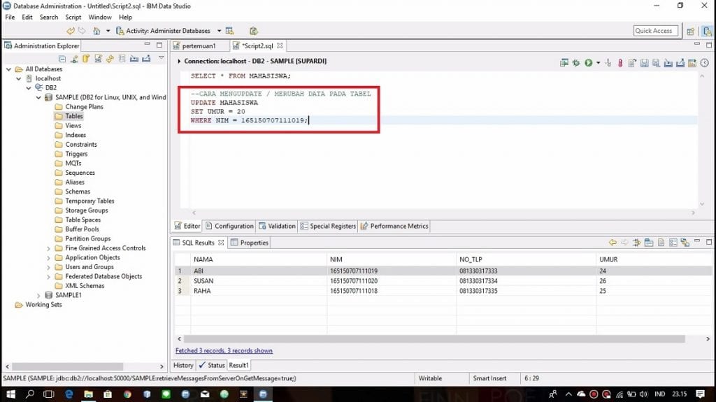Switch to the Performance Metrics tab
Screen dimensions: 716x402
point(399,226)
